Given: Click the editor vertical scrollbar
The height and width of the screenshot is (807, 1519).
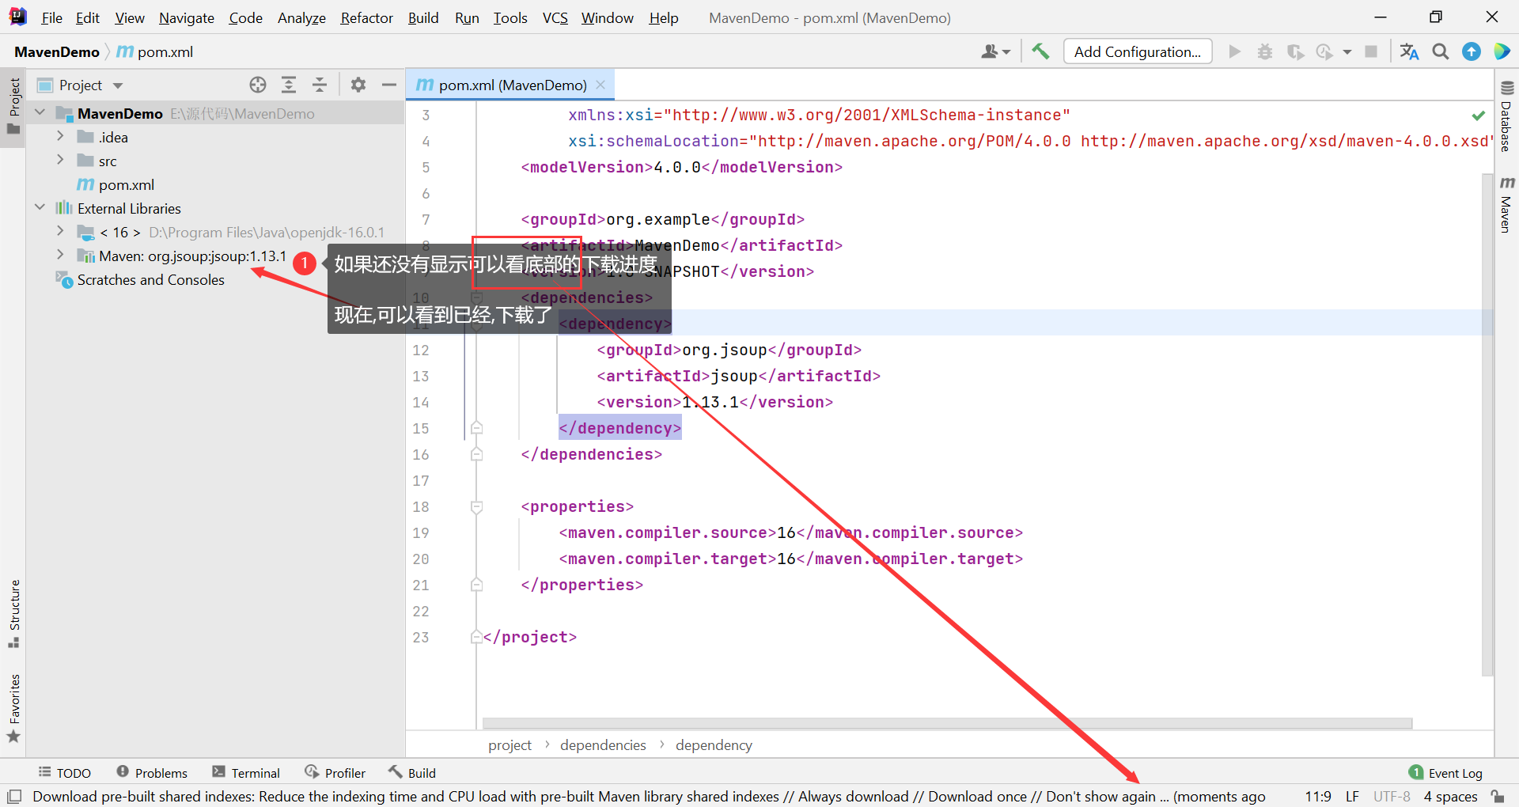Looking at the screenshot, I should pyautogui.click(x=1487, y=425).
